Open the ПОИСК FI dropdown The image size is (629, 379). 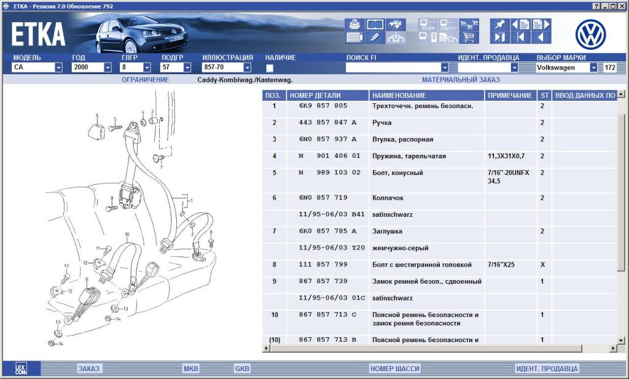(445, 68)
